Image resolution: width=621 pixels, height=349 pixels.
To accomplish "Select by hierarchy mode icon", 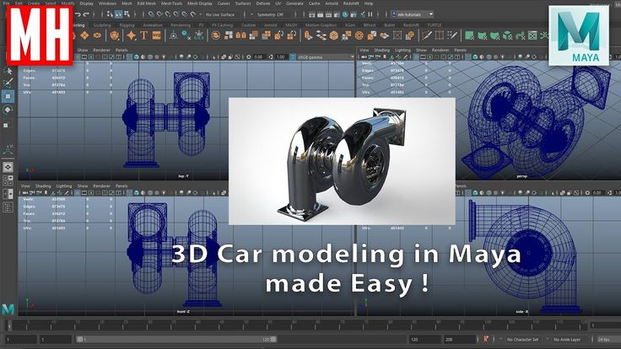I will coord(110,14).
